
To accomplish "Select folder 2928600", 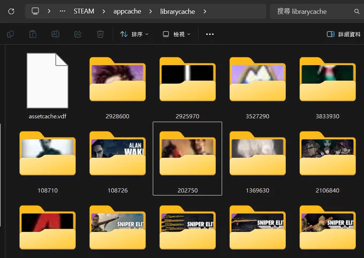I will pos(117,79).
